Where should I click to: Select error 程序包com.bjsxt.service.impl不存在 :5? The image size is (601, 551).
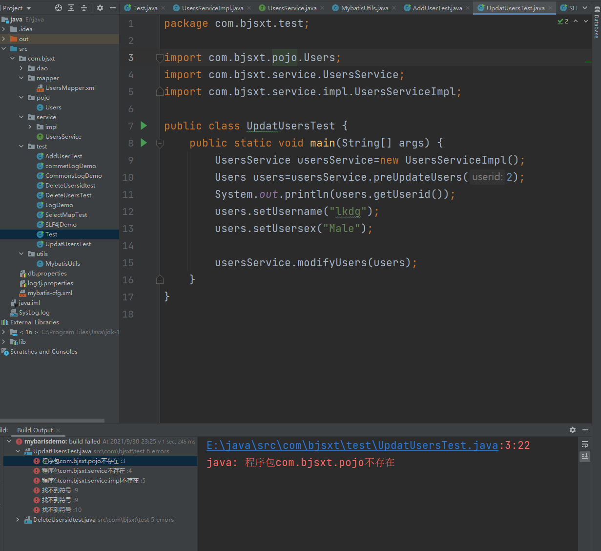click(90, 481)
